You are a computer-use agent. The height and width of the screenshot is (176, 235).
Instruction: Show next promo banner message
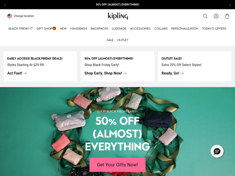230,5
